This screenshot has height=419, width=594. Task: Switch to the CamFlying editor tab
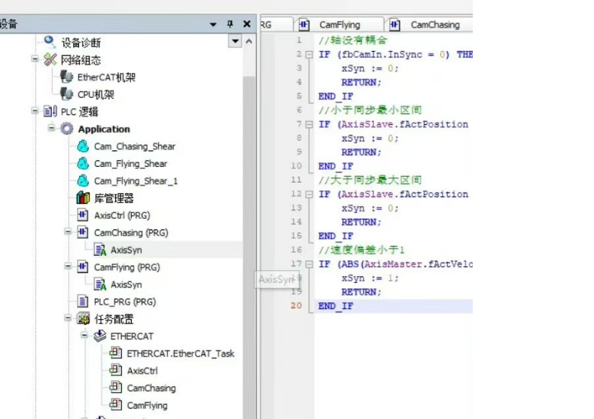pos(339,25)
